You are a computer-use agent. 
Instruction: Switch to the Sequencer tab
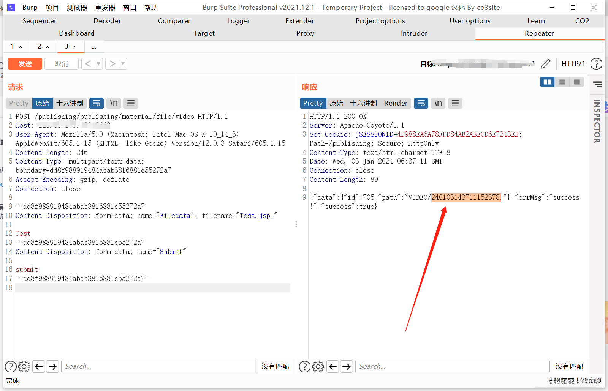tap(39, 21)
